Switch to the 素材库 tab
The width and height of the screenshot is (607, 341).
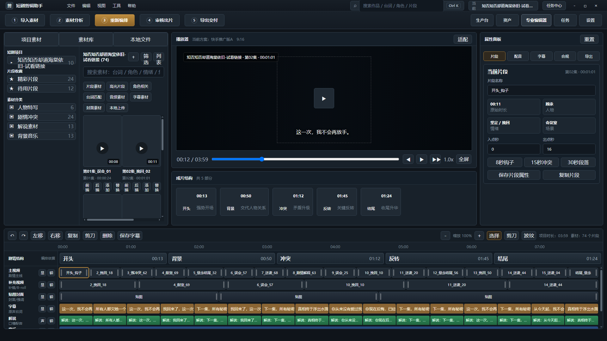86,39
